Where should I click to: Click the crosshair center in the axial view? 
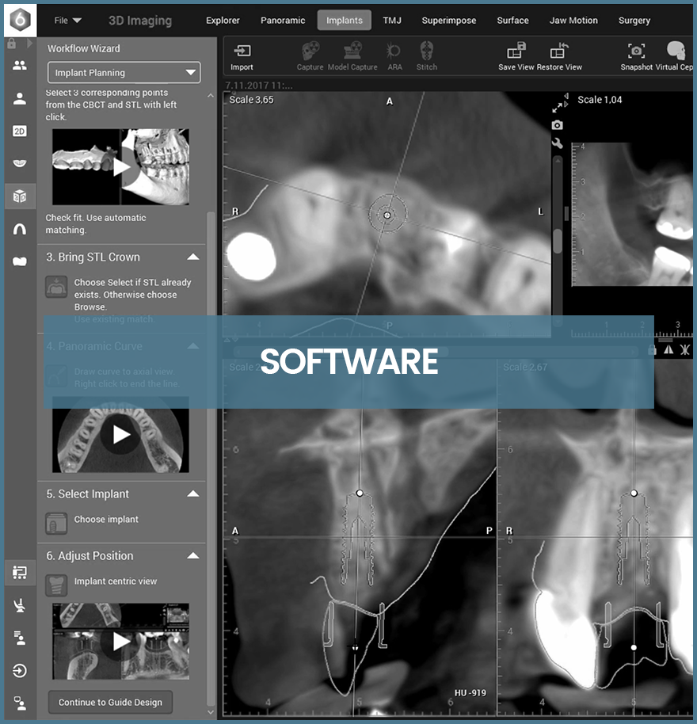(x=387, y=215)
